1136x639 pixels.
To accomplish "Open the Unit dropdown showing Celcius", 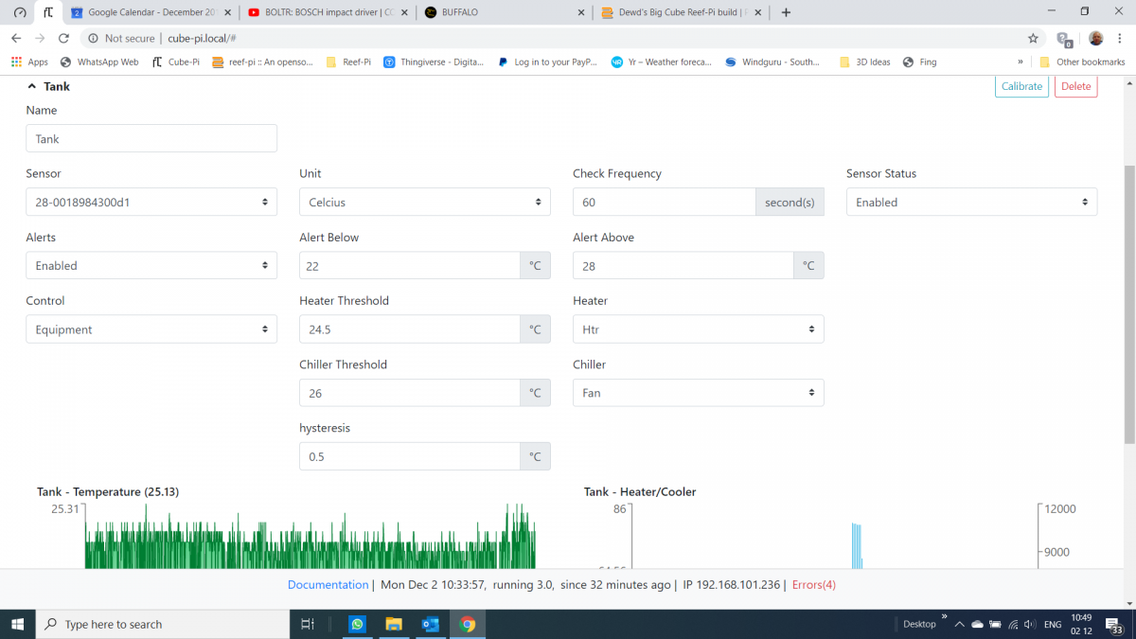I will point(425,202).
